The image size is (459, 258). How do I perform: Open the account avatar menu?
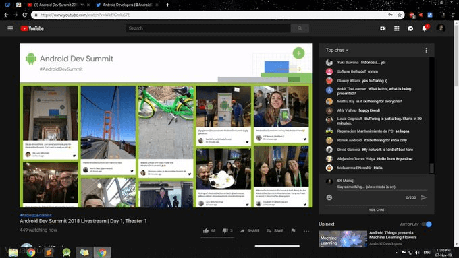[x=441, y=28]
